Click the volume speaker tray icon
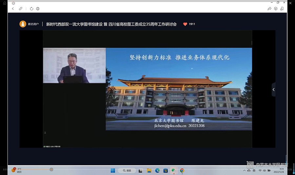295x175 pixels. (x=264, y=170)
